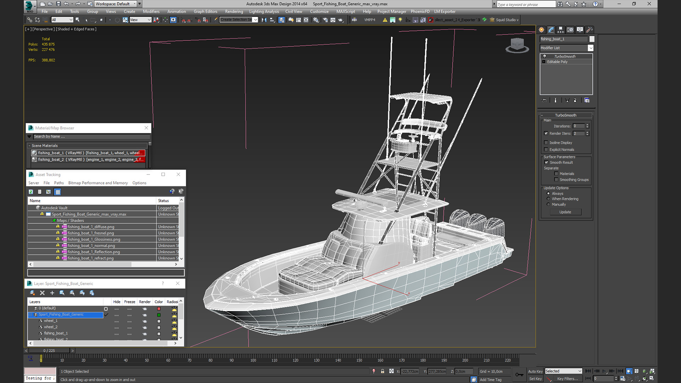Click Go to End playback button
This screenshot has height=383, width=681.
620,371
